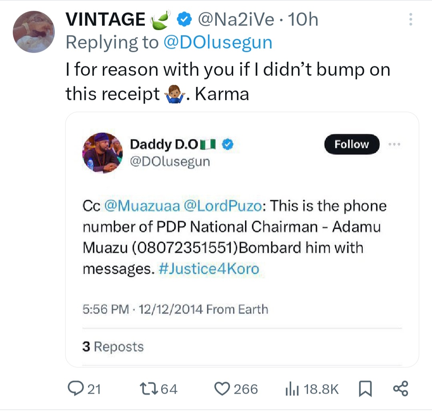Click VINTAGE's blue verified badge
The height and width of the screenshot is (411, 432).
pos(184,19)
